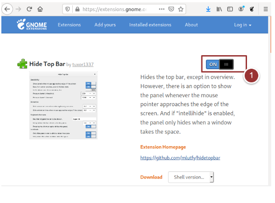Screen dimensions: 275x203
Task: Open the Extensions nav item
Action: (69, 25)
